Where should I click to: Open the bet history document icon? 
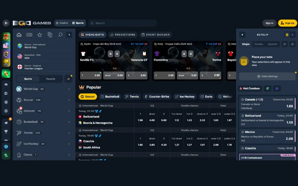point(50,35)
